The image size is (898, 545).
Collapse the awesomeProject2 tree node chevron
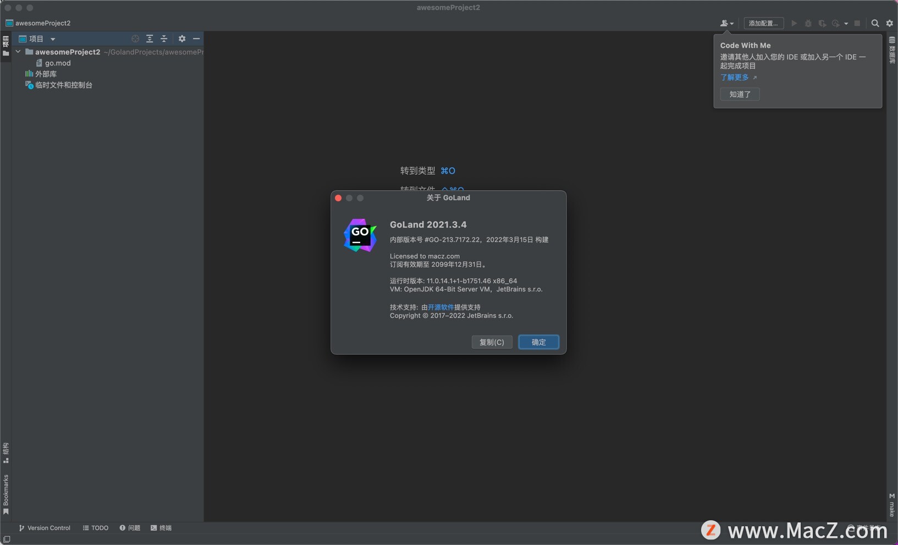pos(18,52)
